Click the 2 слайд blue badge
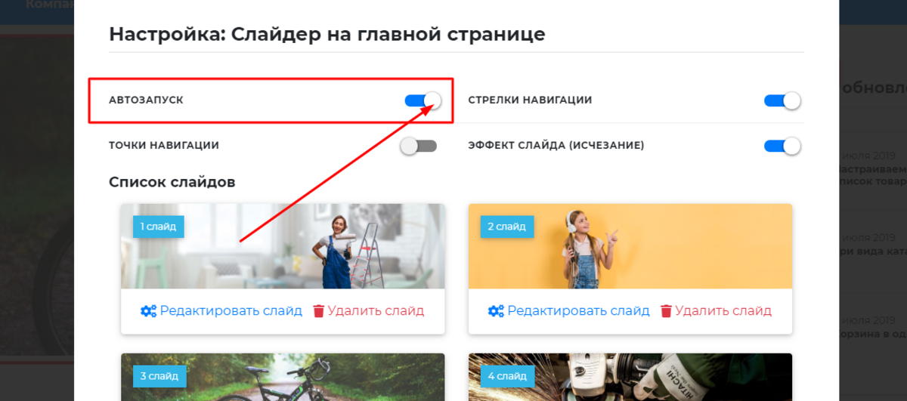Viewport: 907px width, 401px height. click(507, 226)
